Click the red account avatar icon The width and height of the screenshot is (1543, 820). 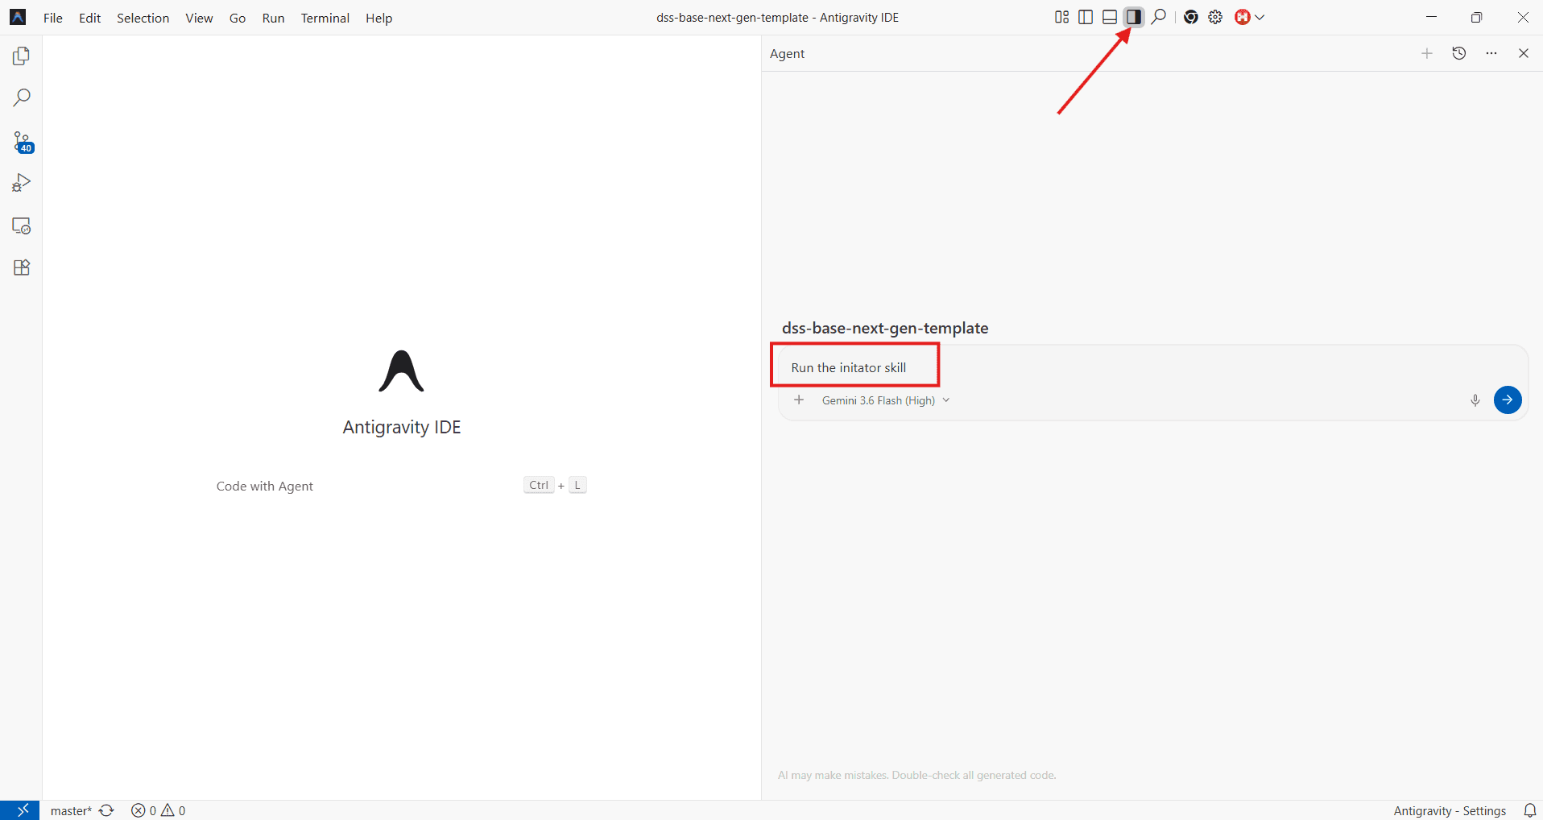coord(1243,17)
